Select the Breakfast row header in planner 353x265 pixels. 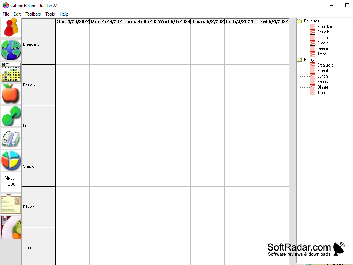click(x=39, y=44)
